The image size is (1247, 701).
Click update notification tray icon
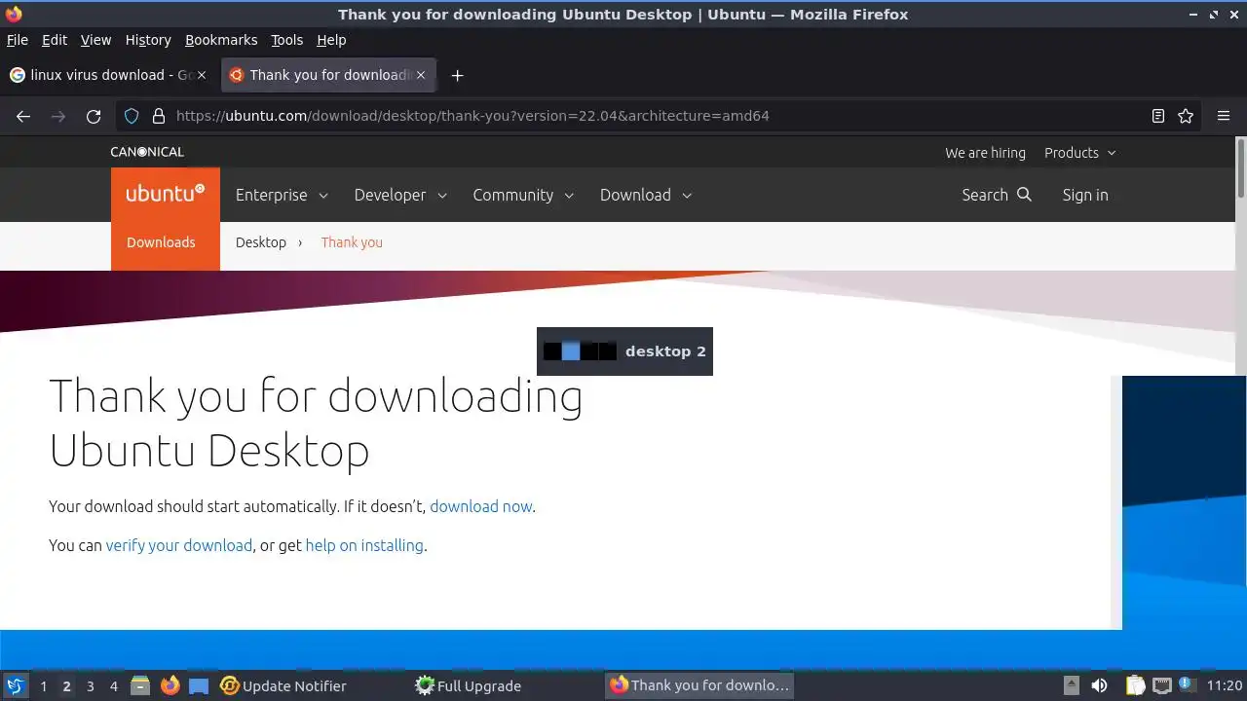click(x=1187, y=684)
